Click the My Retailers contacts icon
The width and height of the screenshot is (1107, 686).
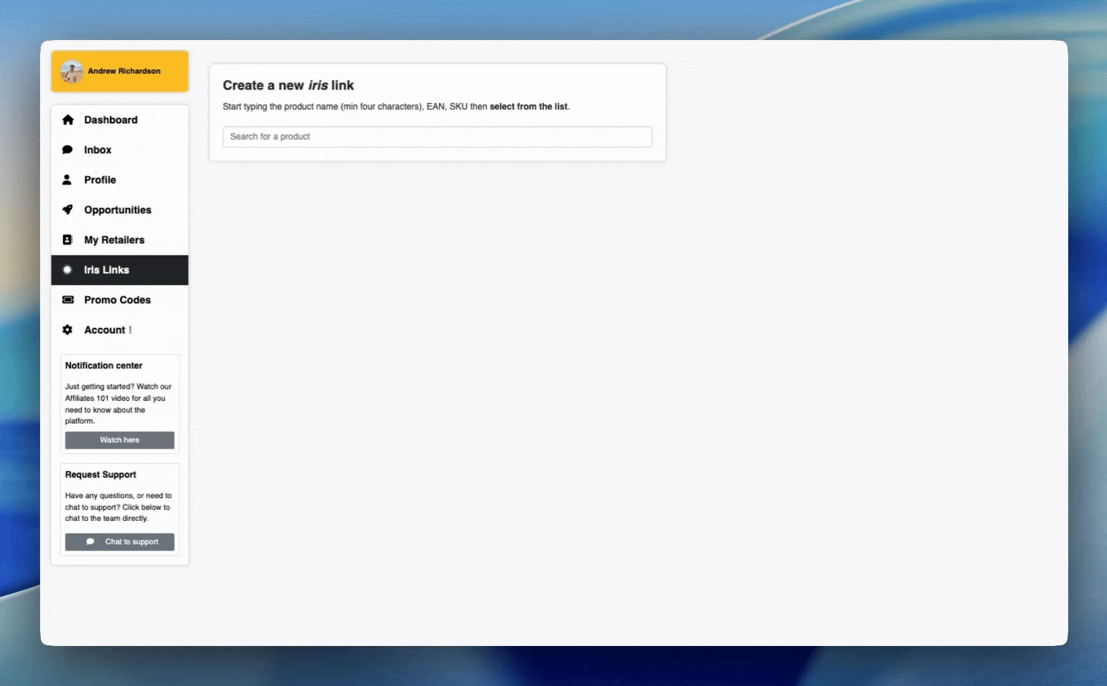click(x=68, y=239)
